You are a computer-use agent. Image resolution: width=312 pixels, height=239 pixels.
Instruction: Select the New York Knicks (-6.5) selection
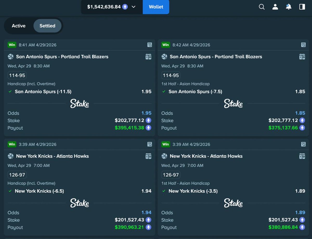[40, 191]
